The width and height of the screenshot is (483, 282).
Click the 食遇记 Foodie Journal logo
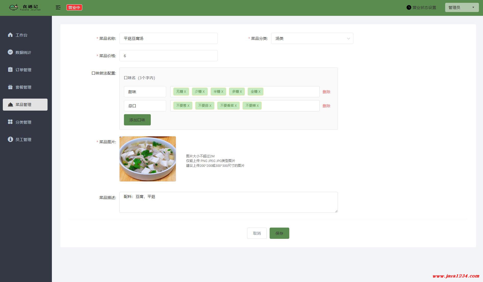[25, 8]
